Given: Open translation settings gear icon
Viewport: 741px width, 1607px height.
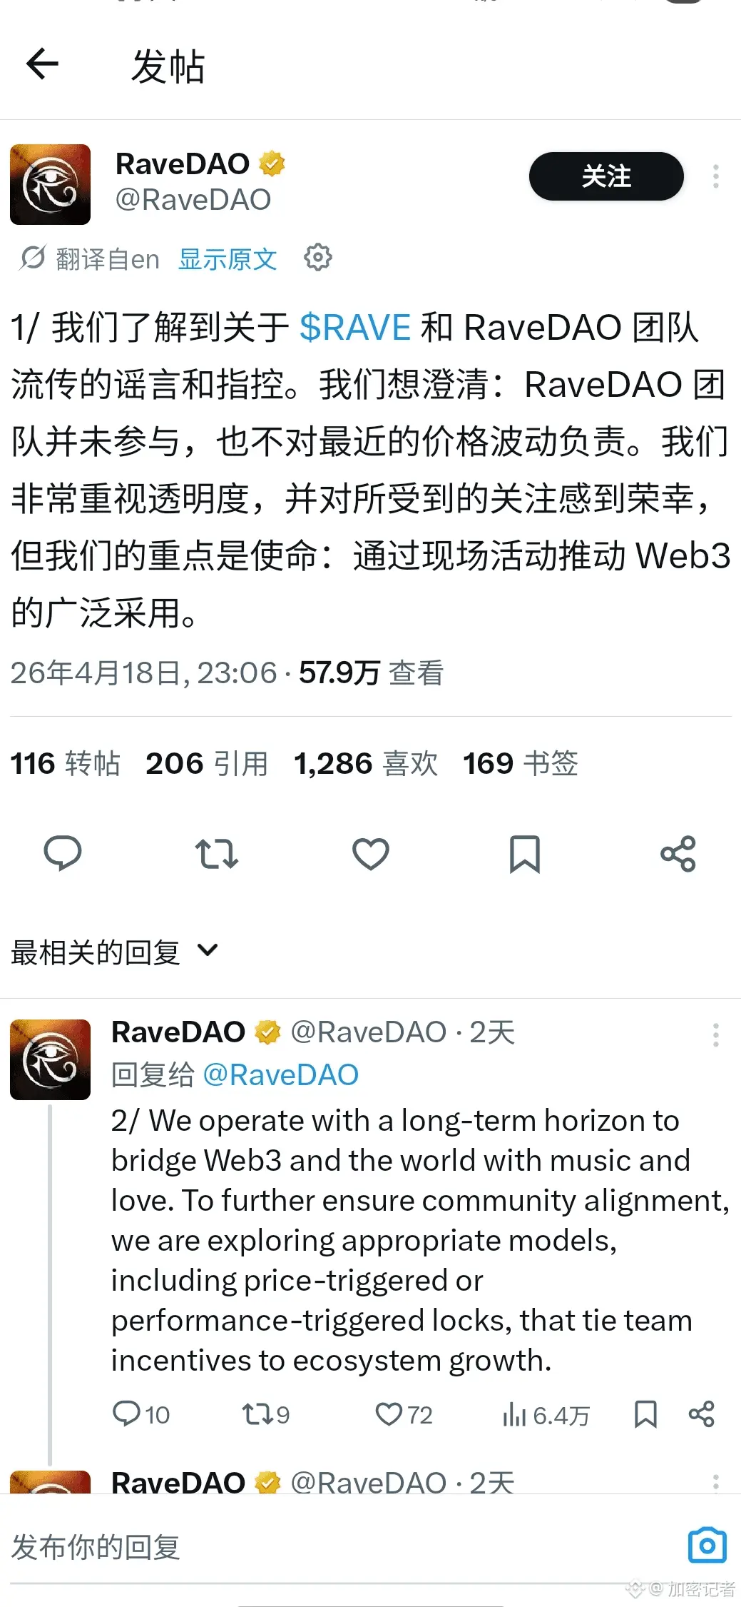Looking at the screenshot, I should [x=318, y=258].
